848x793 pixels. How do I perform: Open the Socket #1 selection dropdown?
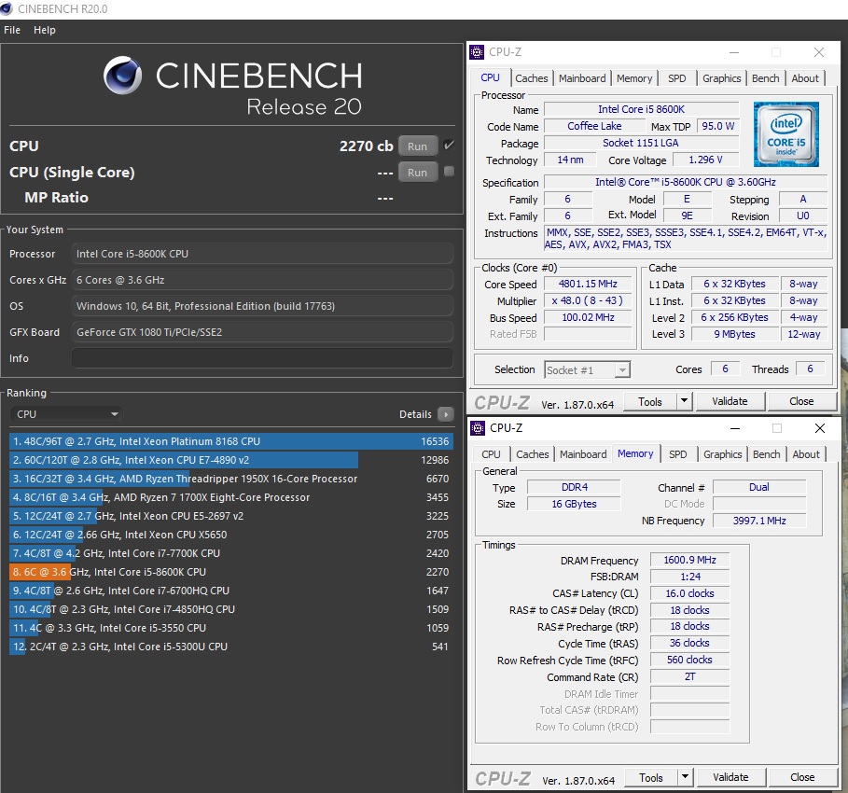587,370
